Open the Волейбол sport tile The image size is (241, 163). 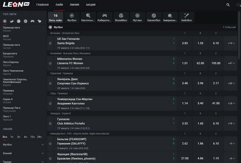pyautogui.click(x=121, y=17)
